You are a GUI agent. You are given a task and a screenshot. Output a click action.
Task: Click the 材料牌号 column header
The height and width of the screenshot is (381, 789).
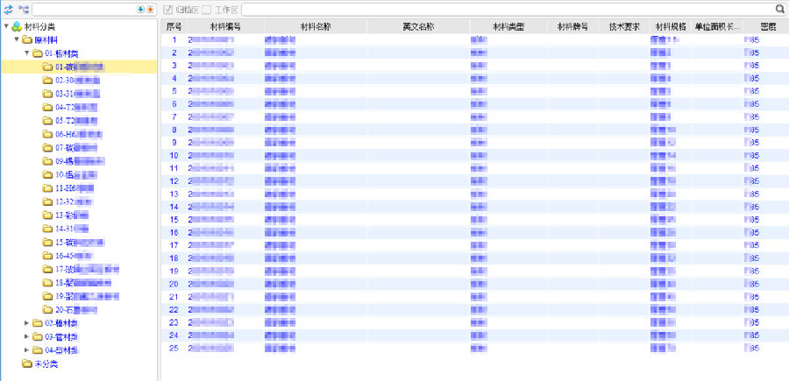click(x=573, y=26)
